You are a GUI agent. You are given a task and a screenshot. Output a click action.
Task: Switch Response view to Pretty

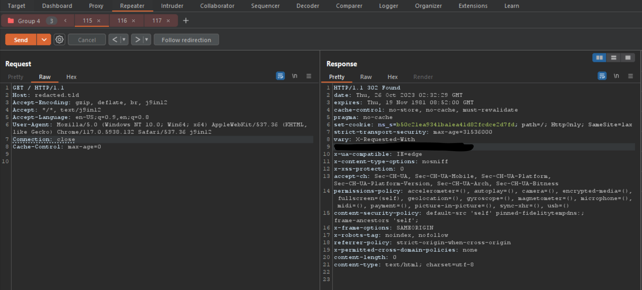(x=337, y=77)
